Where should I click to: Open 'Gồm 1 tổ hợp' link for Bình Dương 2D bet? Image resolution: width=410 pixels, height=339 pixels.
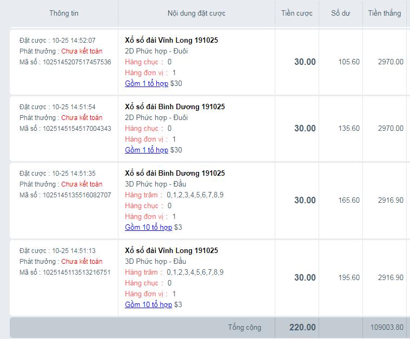pyautogui.click(x=147, y=150)
